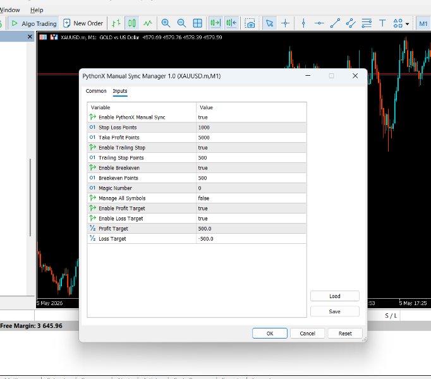Viewport: 431px width, 379px height.
Task: Select vertical line drawing tool
Action: click(303, 23)
